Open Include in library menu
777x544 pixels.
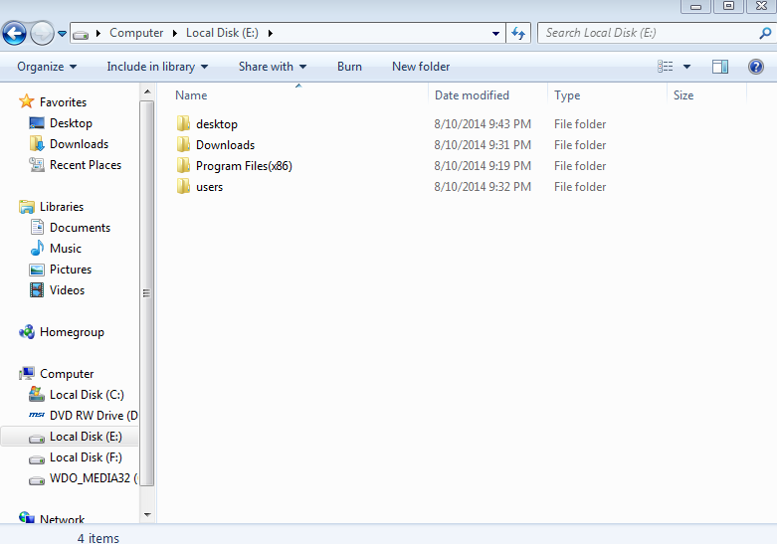click(x=157, y=67)
